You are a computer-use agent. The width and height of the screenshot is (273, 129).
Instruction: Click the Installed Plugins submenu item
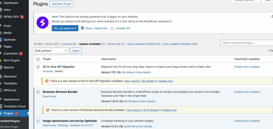coord(10,121)
